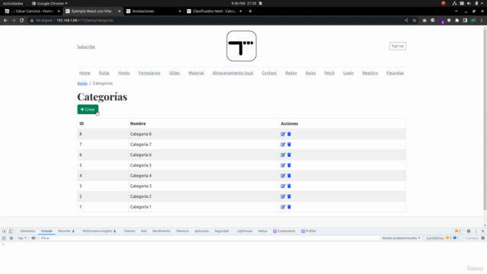
Task: Switch to Components DevTools tab
Action: pyautogui.click(x=284, y=231)
